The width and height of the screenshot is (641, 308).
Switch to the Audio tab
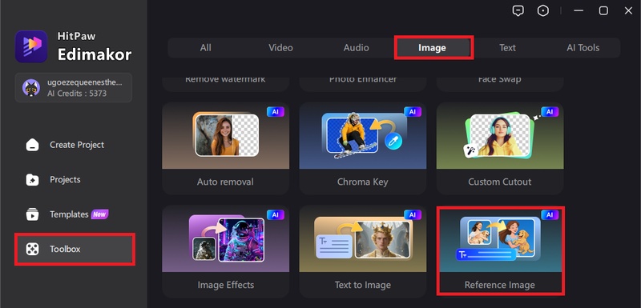pyautogui.click(x=356, y=48)
